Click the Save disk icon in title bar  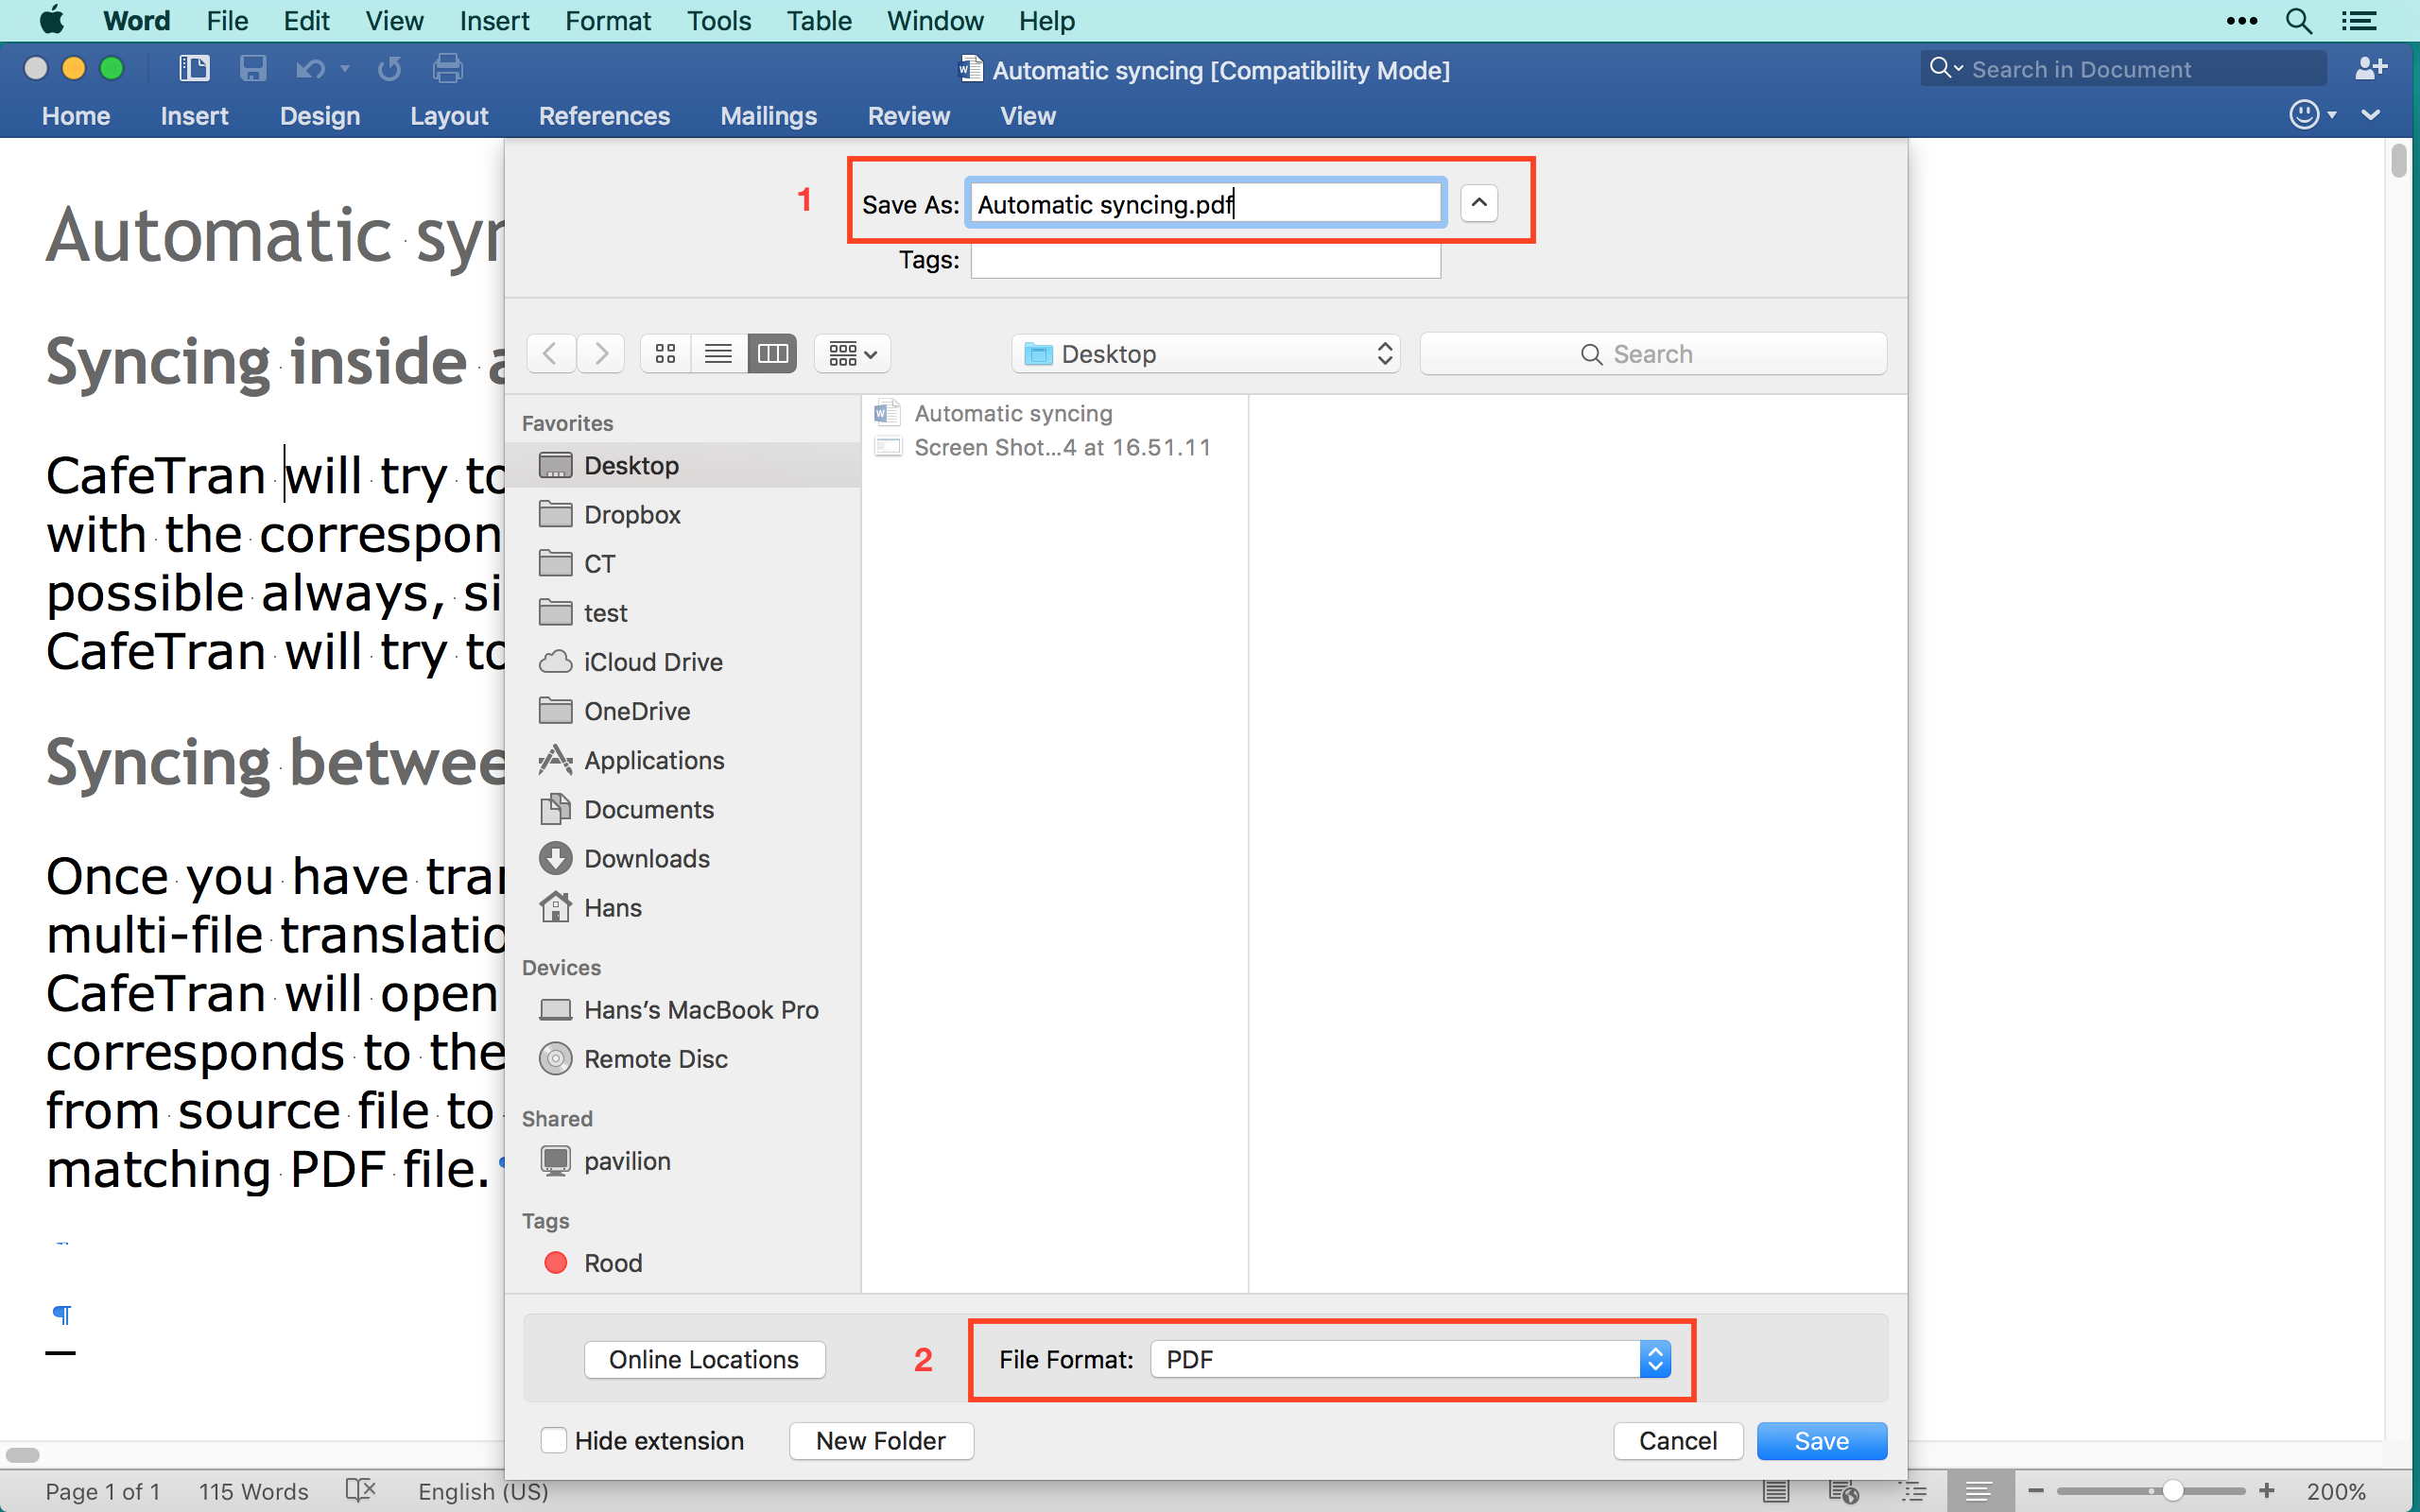coord(252,69)
